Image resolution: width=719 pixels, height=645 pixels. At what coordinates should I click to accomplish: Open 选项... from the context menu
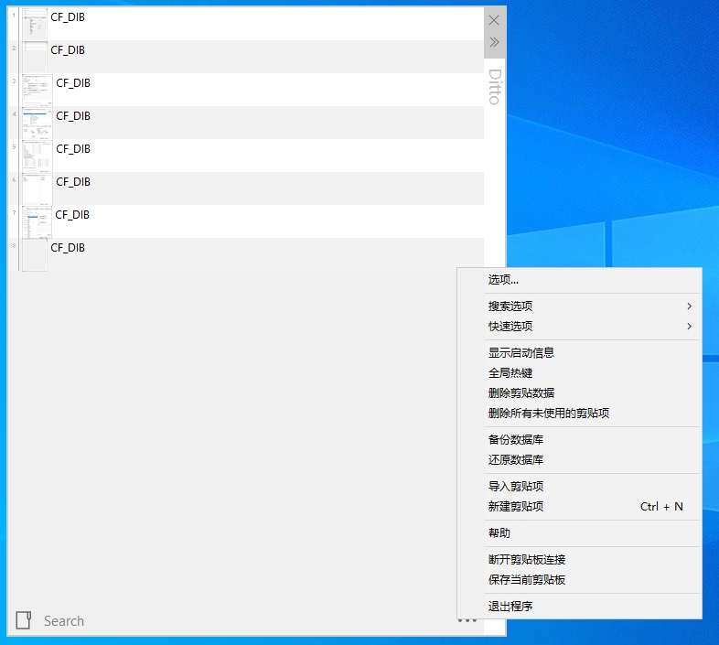coord(504,280)
